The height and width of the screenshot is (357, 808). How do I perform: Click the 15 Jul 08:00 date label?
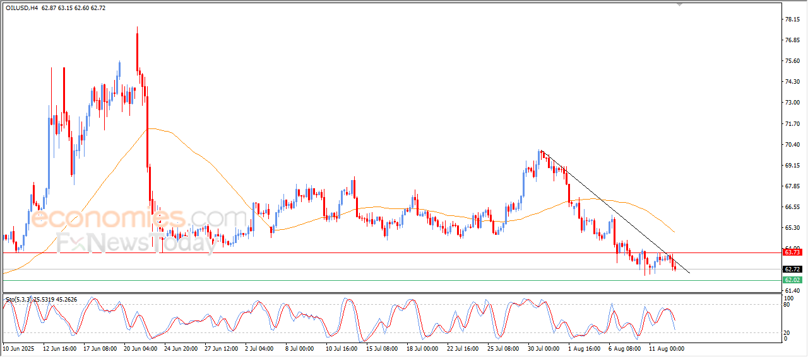(383, 348)
